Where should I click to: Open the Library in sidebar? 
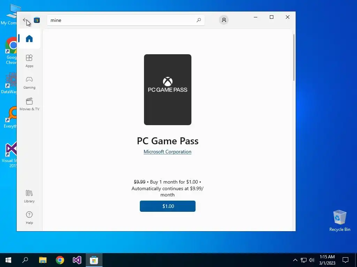coord(29,196)
